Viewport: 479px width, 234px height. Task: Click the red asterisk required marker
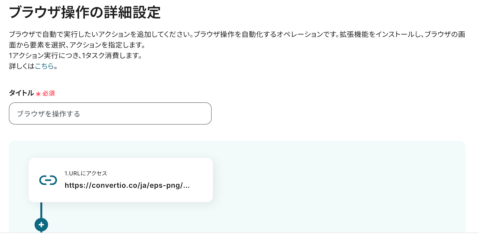38,94
